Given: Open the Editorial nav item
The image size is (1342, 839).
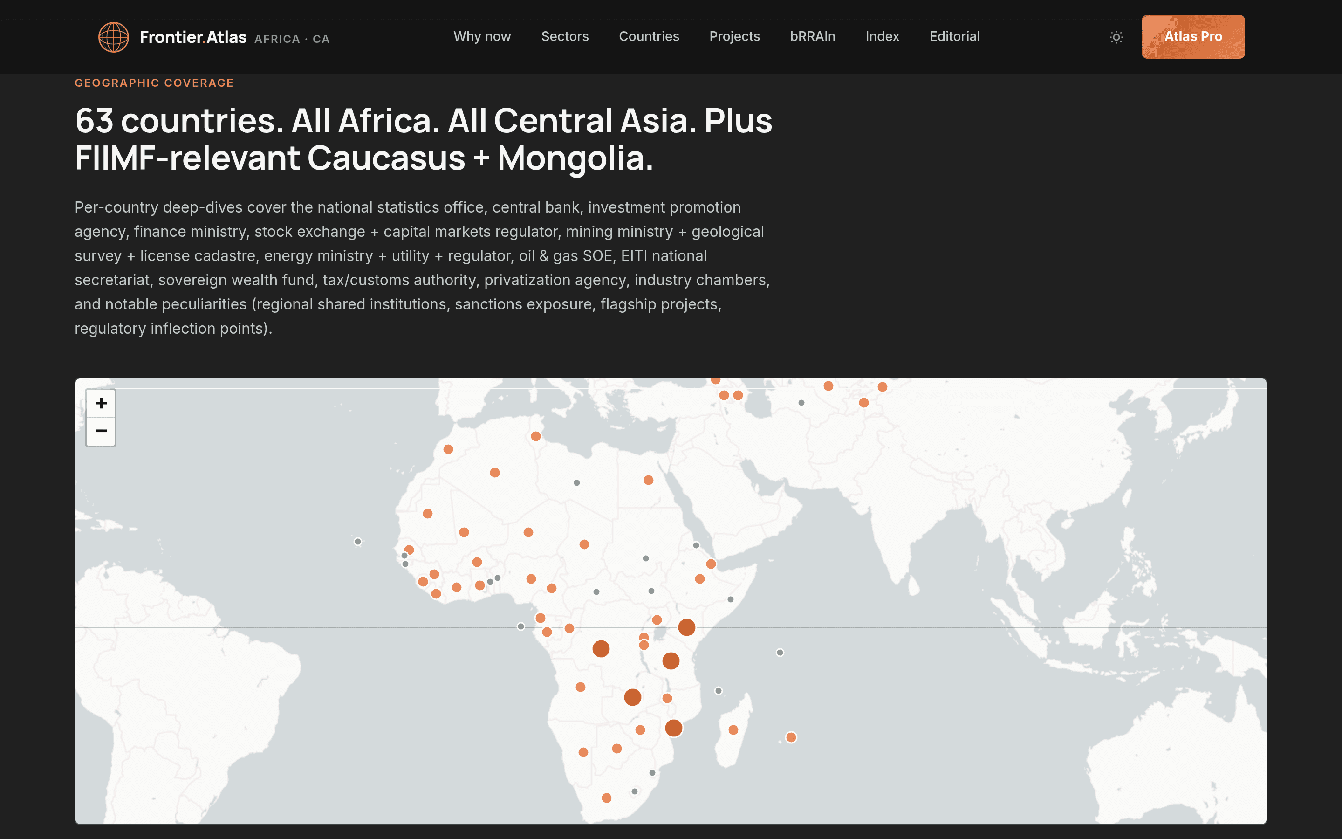Looking at the screenshot, I should click(954, 37).
